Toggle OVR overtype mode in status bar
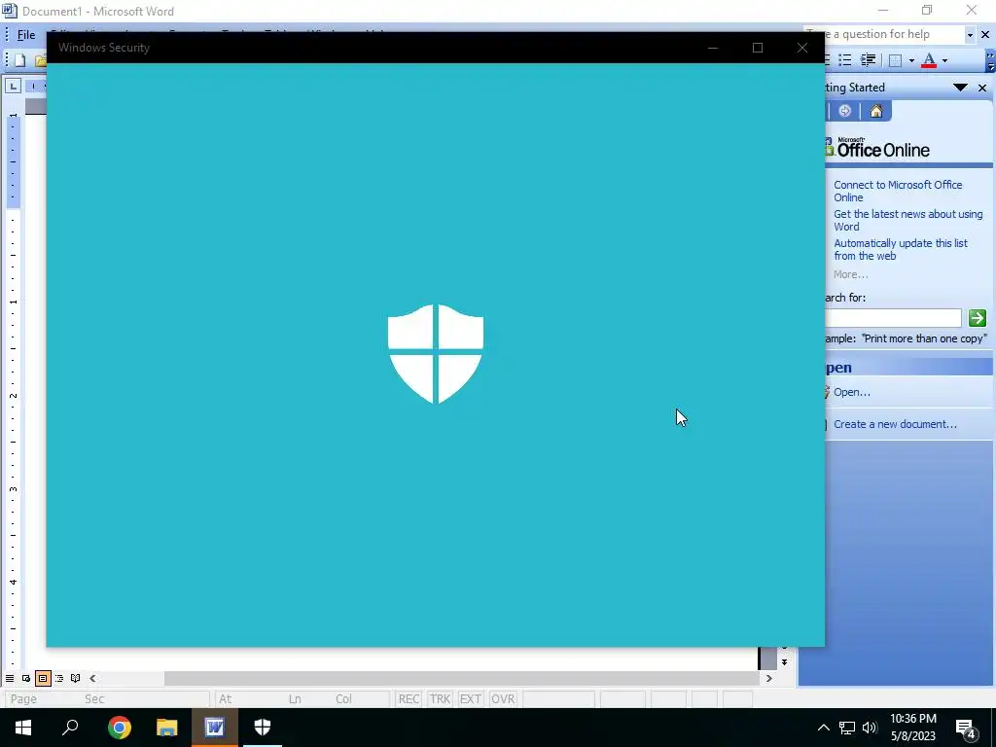This screenshot has height=747, width=996. (x=503, y=698)
